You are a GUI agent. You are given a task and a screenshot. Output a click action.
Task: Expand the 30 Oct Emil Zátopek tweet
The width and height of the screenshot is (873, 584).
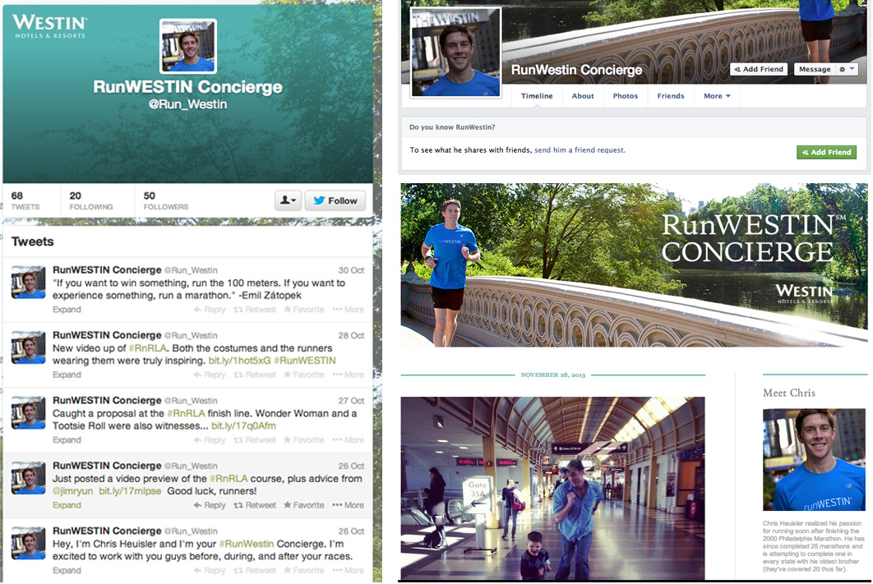pos(67,309)
